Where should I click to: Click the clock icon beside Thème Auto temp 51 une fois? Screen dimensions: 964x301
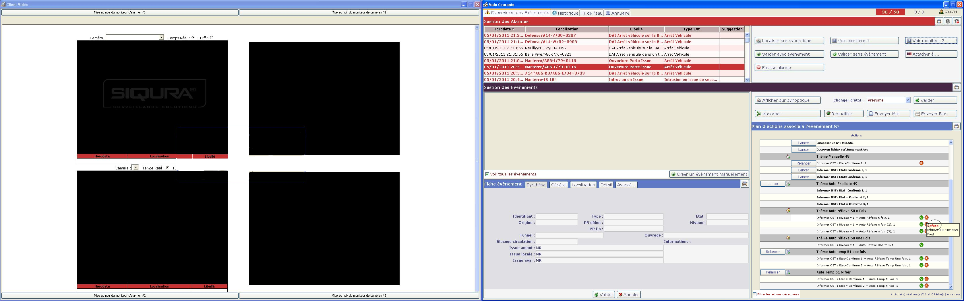789,252
